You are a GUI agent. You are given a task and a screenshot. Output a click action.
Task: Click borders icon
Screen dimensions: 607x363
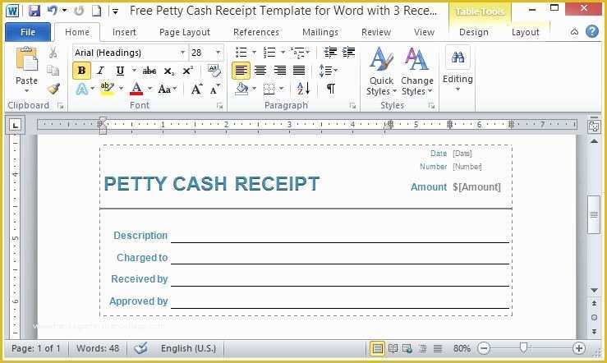point(269,90)
